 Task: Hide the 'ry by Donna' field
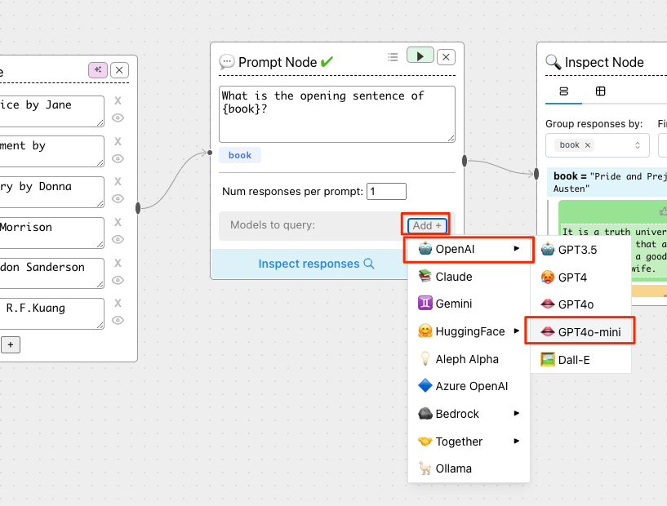[118, 198]
